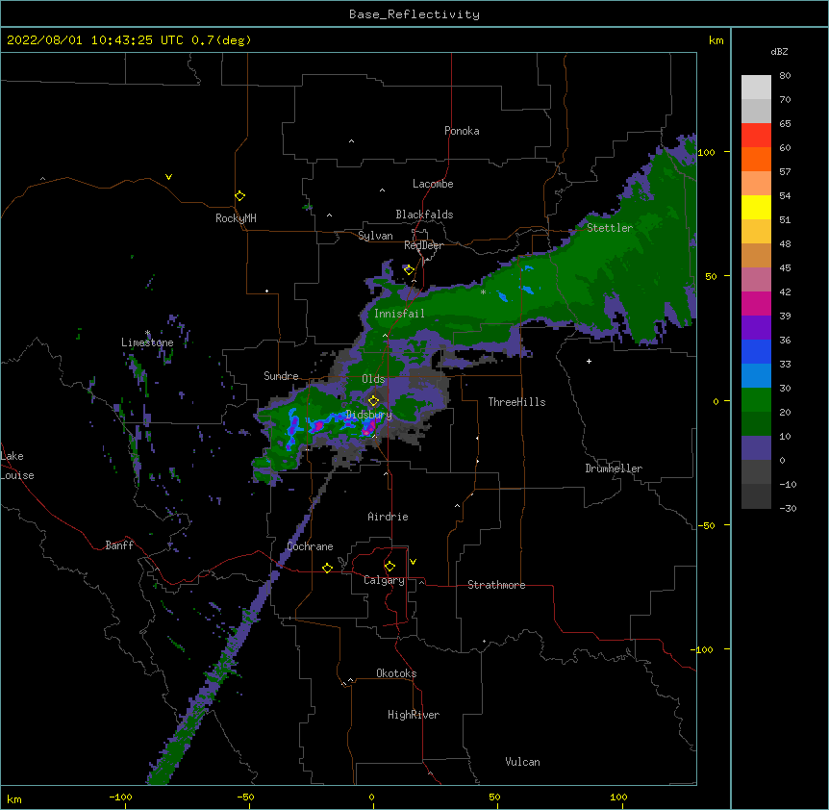Select the Blackfalds label on the map
Image resolution: width=829 pixels, height=810 pixels.
424,215
